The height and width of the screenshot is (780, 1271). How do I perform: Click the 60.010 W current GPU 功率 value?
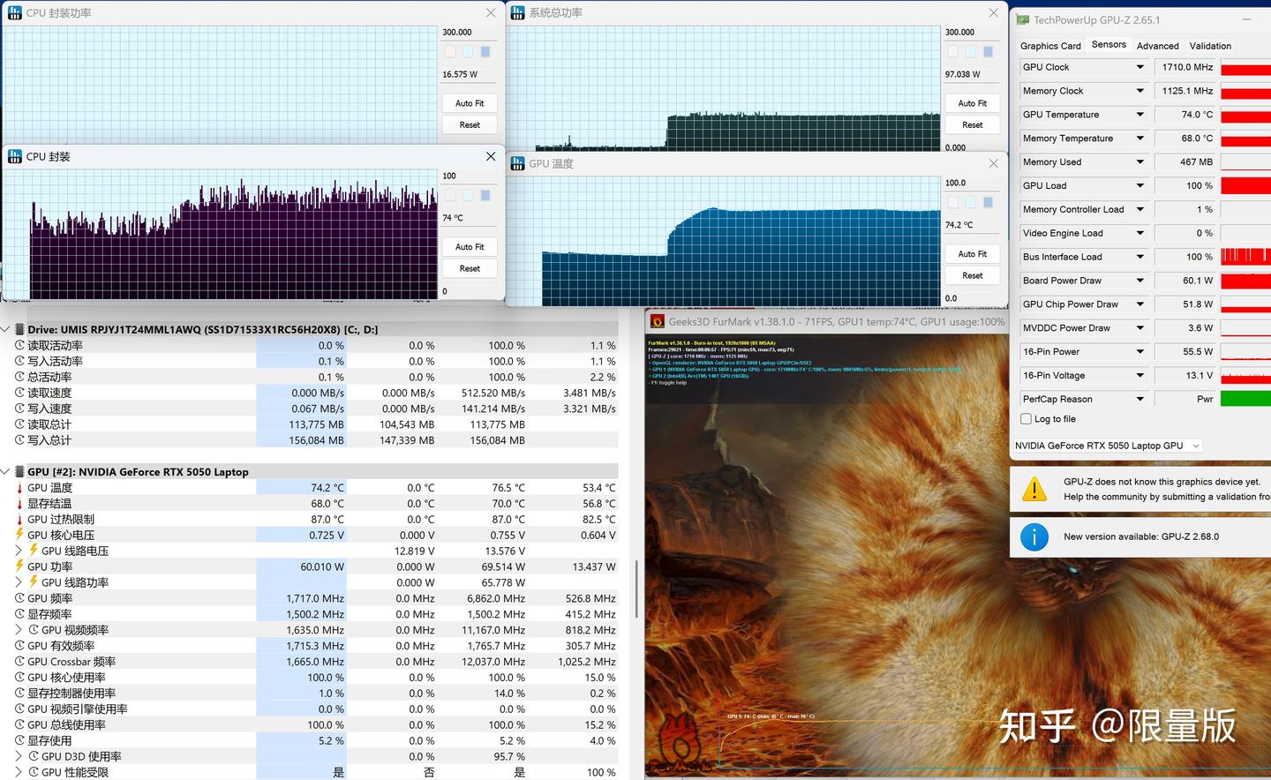click(322, 566)
